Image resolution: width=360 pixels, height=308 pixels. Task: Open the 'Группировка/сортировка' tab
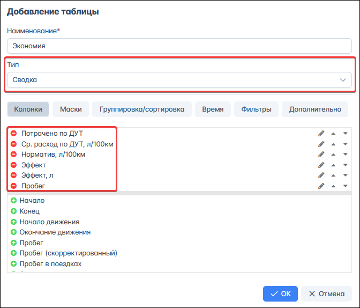(x=142, y=109)
